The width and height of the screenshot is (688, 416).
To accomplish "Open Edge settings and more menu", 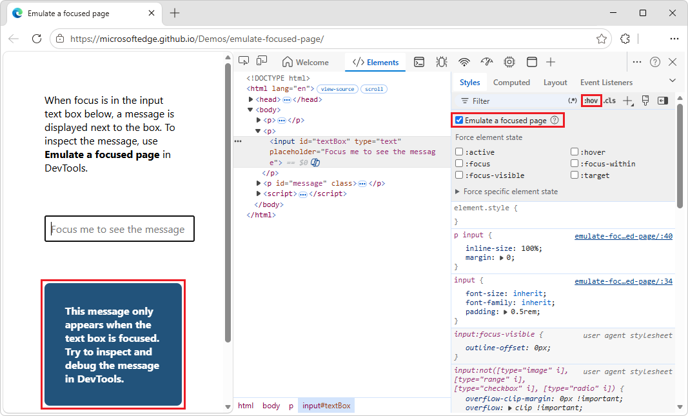I will 674,39.
